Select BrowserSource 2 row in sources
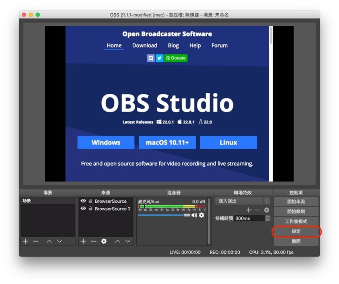 pyautogui.click(x=106, y=208)
